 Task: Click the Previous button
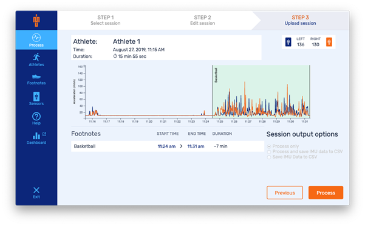click(285, 193)
